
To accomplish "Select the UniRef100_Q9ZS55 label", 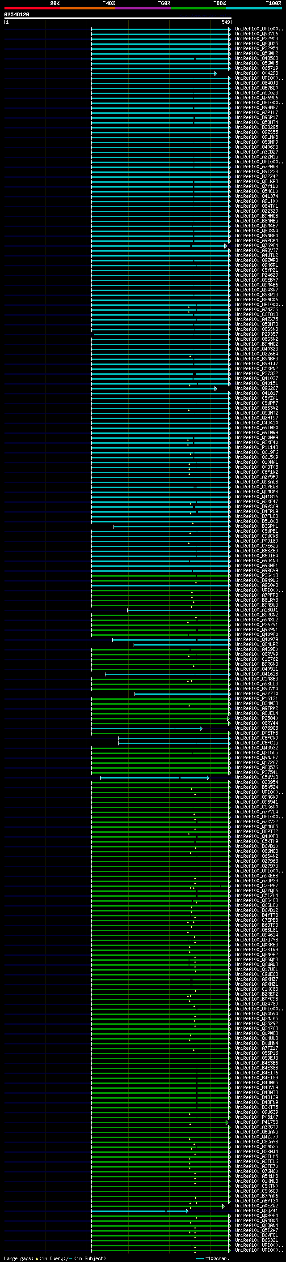I will click(257, 132).
